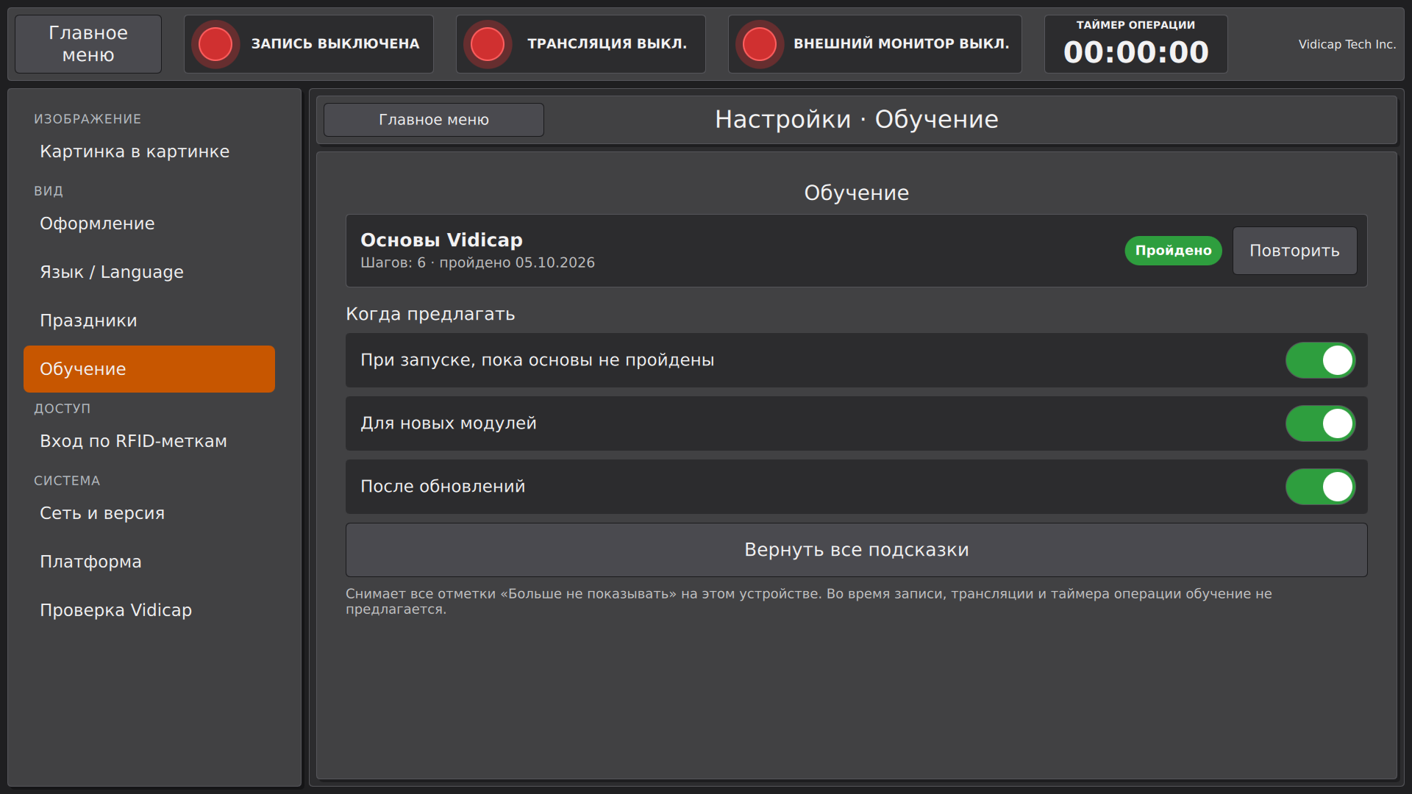
Task: Click "Главное меню" button beside the settings title
Action: coord(434,120)
